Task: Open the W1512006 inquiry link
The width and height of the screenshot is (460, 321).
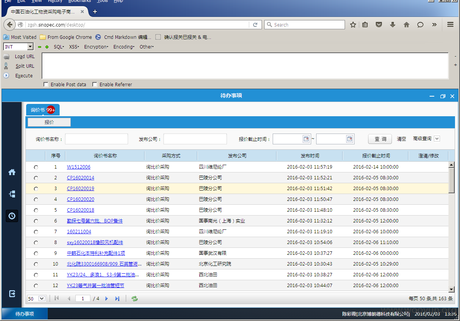Action: (78, 167)
